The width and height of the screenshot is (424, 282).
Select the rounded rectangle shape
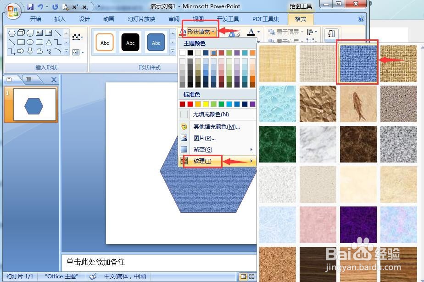pos(39,42)
